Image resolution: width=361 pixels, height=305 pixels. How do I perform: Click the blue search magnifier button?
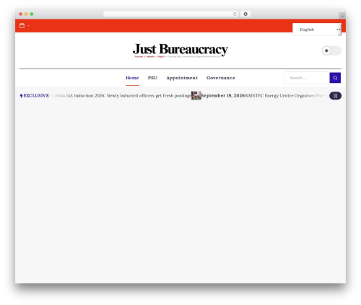(x=335, y=78)
